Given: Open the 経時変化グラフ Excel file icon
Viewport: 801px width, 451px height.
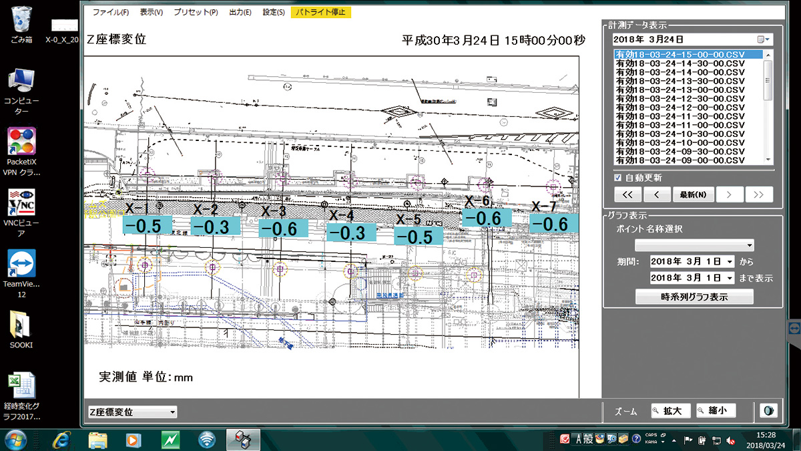Looking at the screenshot, I should click(22, 396).
